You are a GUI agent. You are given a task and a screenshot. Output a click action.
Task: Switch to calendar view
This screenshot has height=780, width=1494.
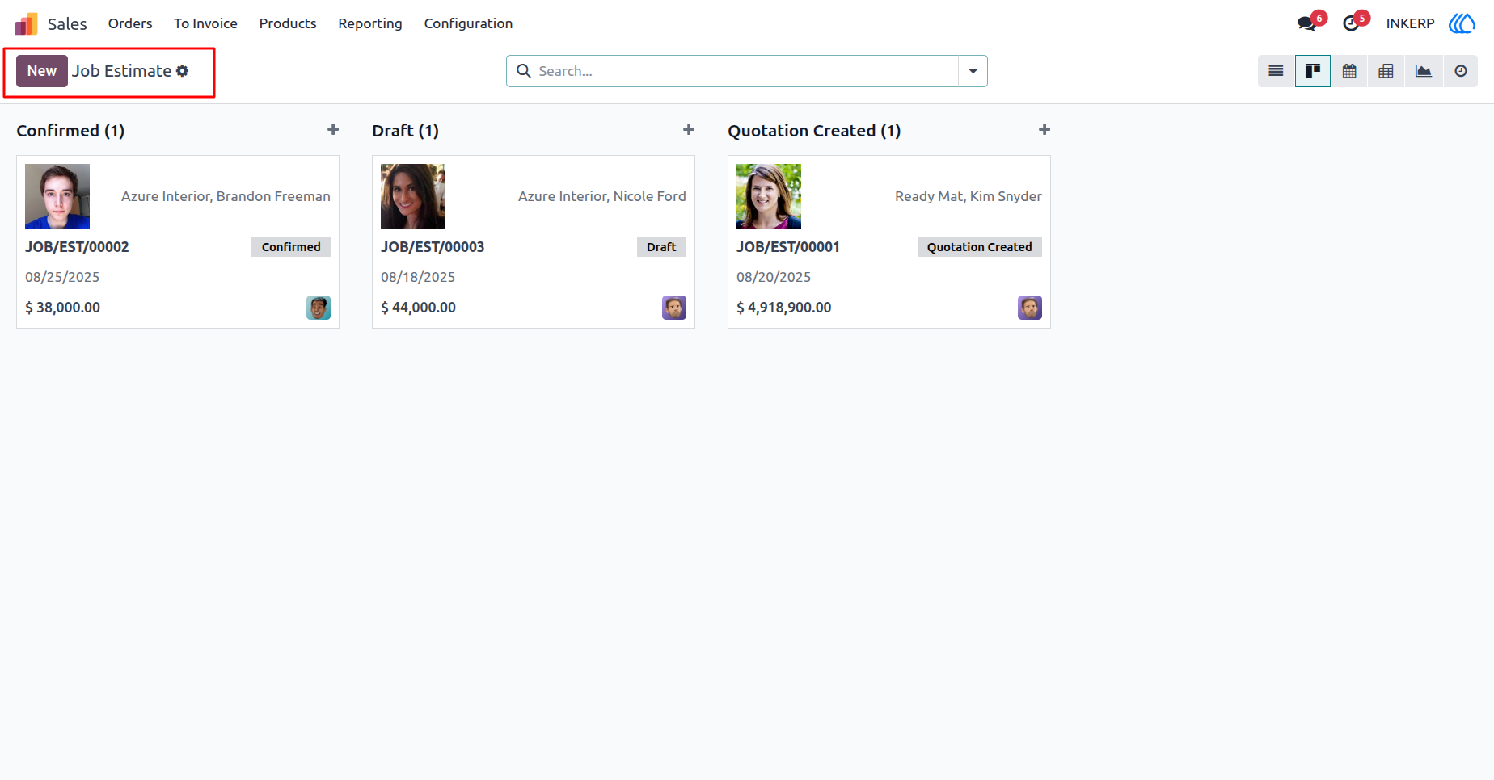(x=1349, y=71)
